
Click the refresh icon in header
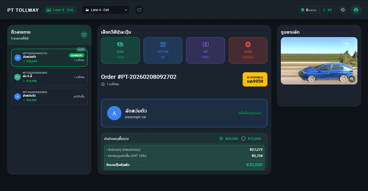(x=139, y=10)
